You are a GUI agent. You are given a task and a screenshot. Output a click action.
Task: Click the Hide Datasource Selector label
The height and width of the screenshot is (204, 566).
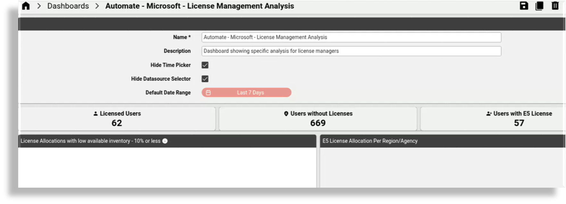(161, 79)
